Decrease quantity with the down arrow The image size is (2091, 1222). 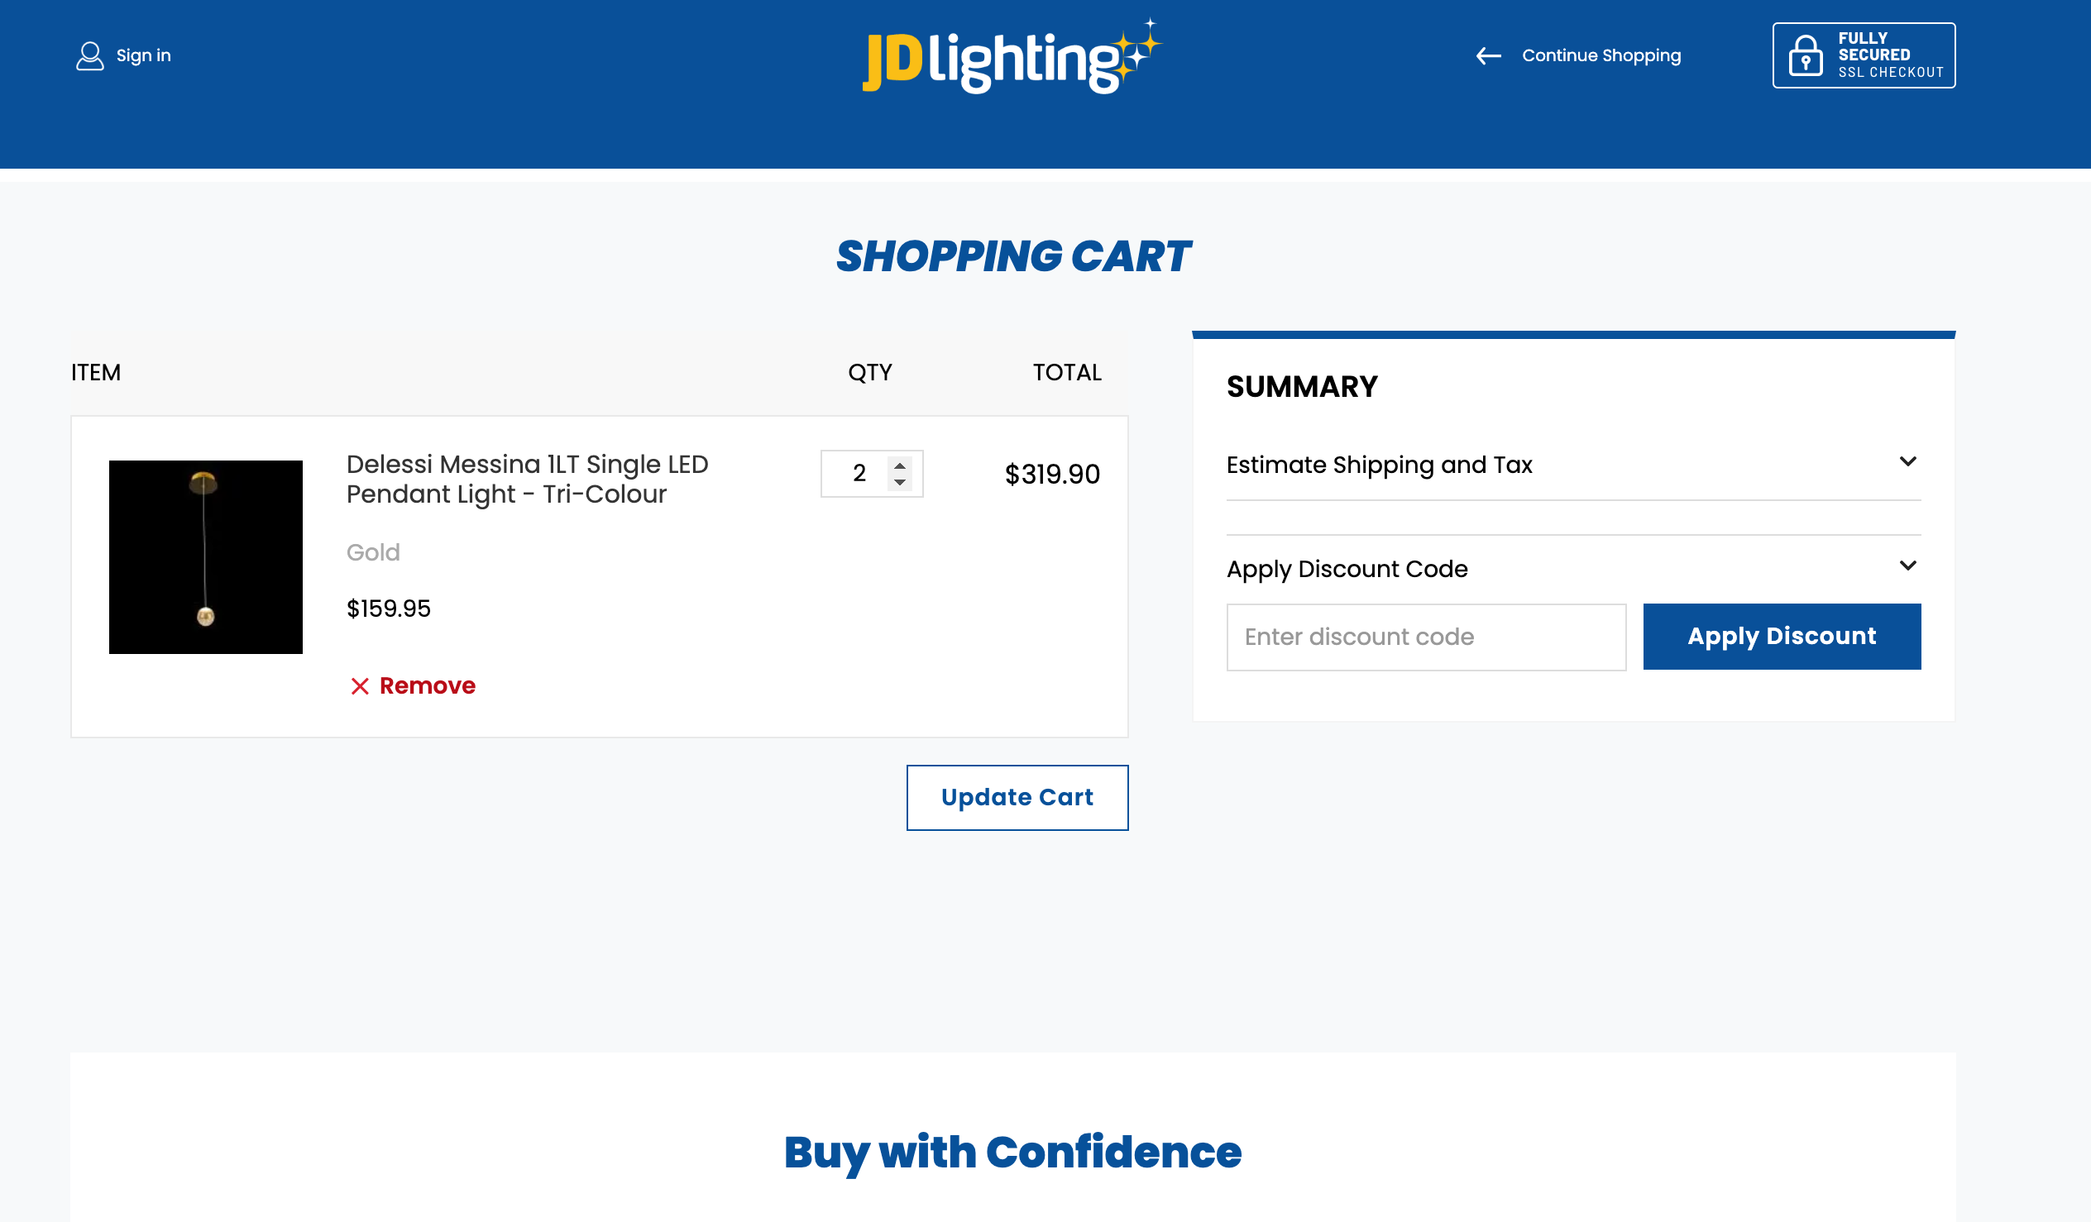pos(899,482)
